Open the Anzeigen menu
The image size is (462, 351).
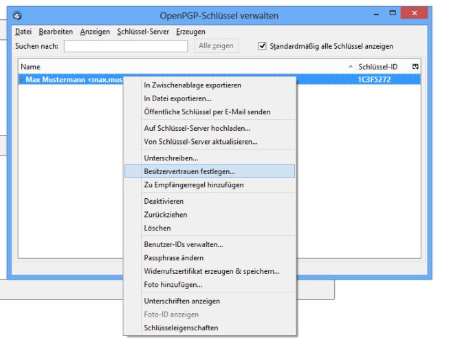tap(95, 32)
